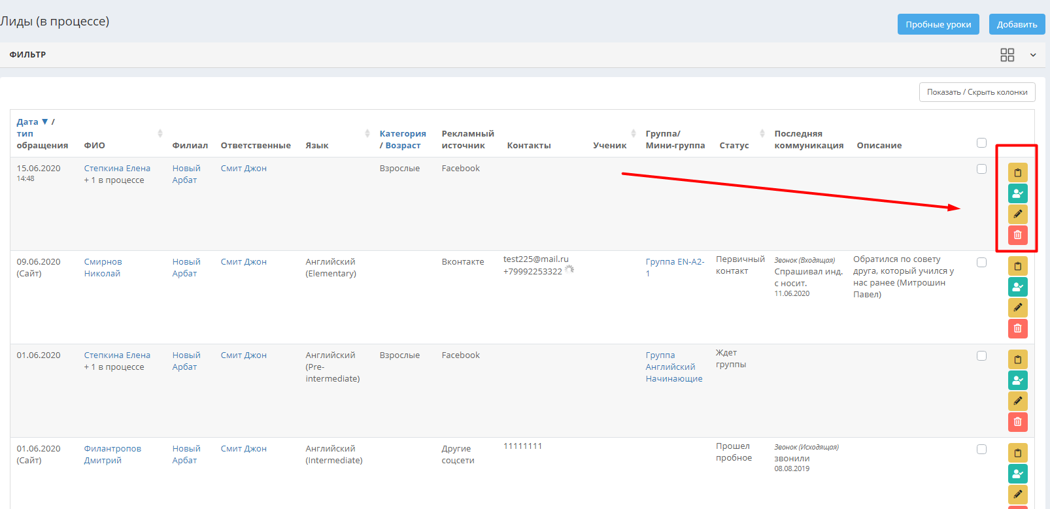Click user-check icon in Смирнов Николай row
Image resolution: width=1050 pixels, height=509 pixels.
1018,287
